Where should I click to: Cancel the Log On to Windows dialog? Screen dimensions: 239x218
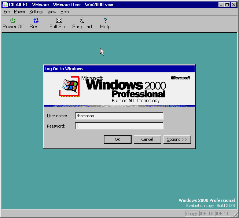point(147,139)
